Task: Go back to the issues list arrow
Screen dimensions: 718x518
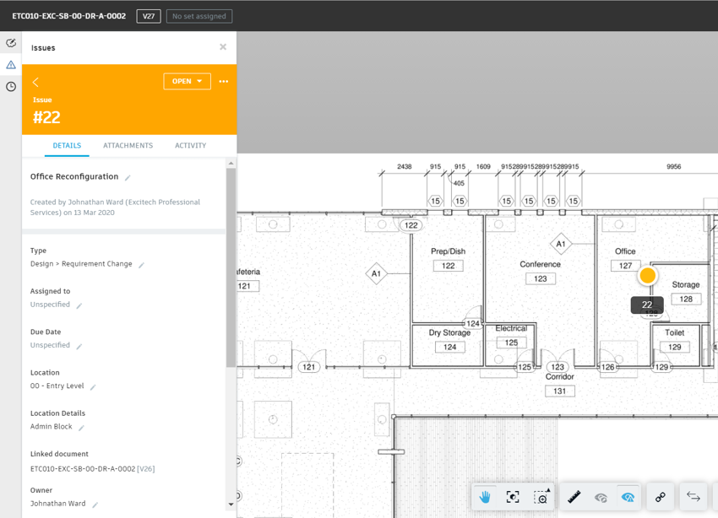Action: click(x=35, y=82)
